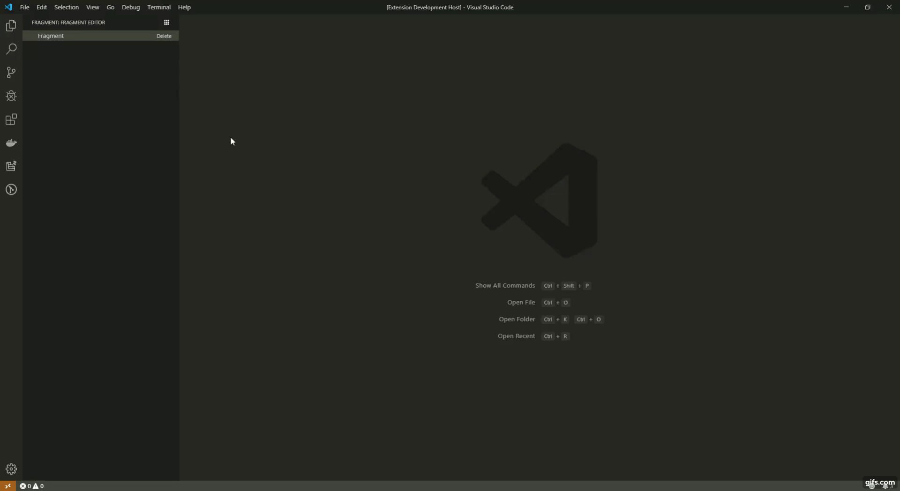Open the Docker whale view

(11, 143)
